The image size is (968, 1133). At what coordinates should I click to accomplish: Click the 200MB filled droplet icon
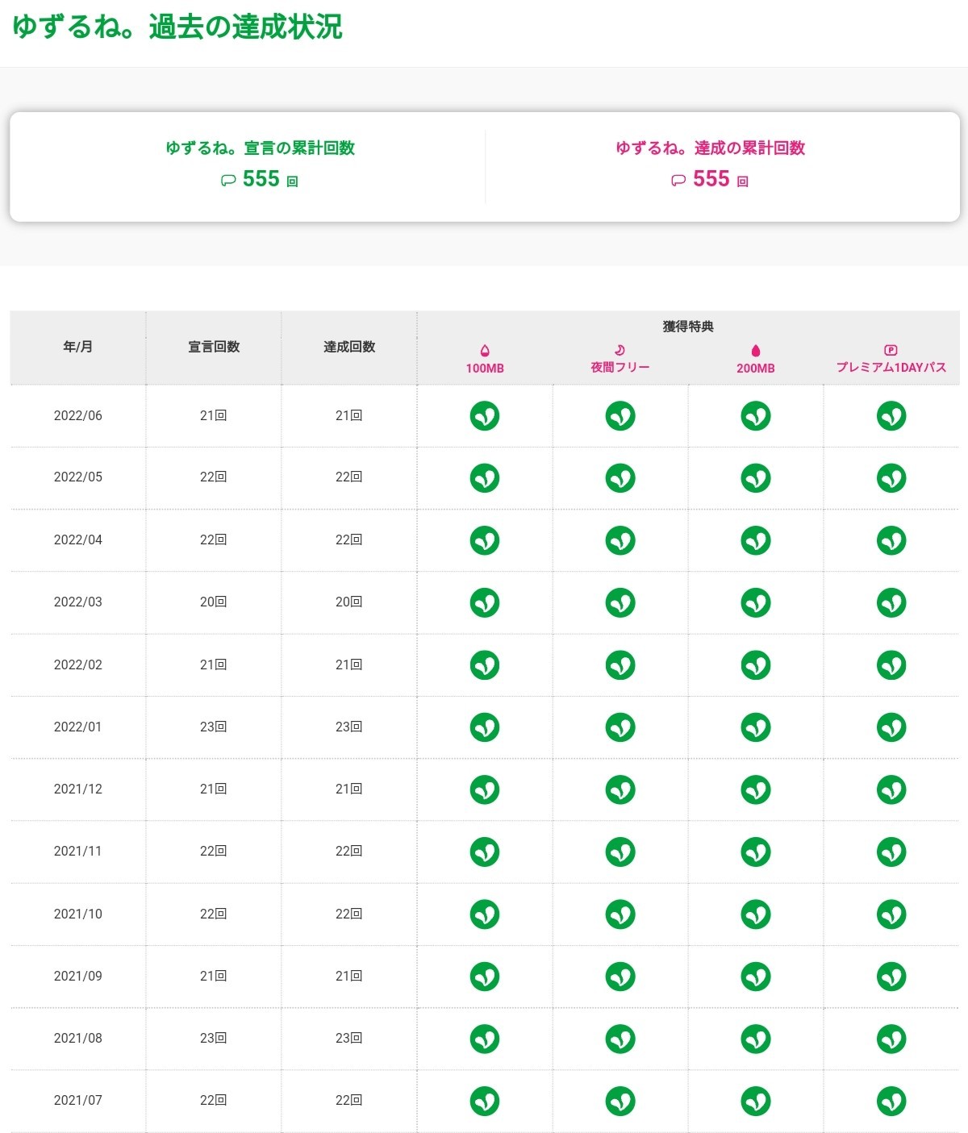(756, 350)
